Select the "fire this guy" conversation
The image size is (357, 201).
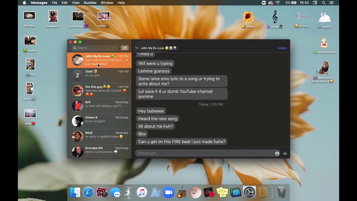99,91
